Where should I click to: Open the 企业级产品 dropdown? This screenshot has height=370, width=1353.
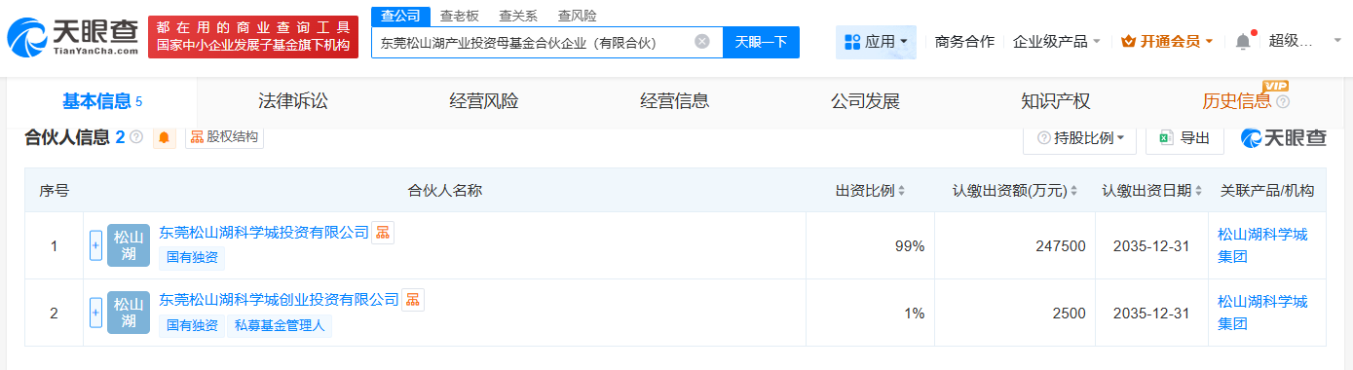click(1057, 42)
